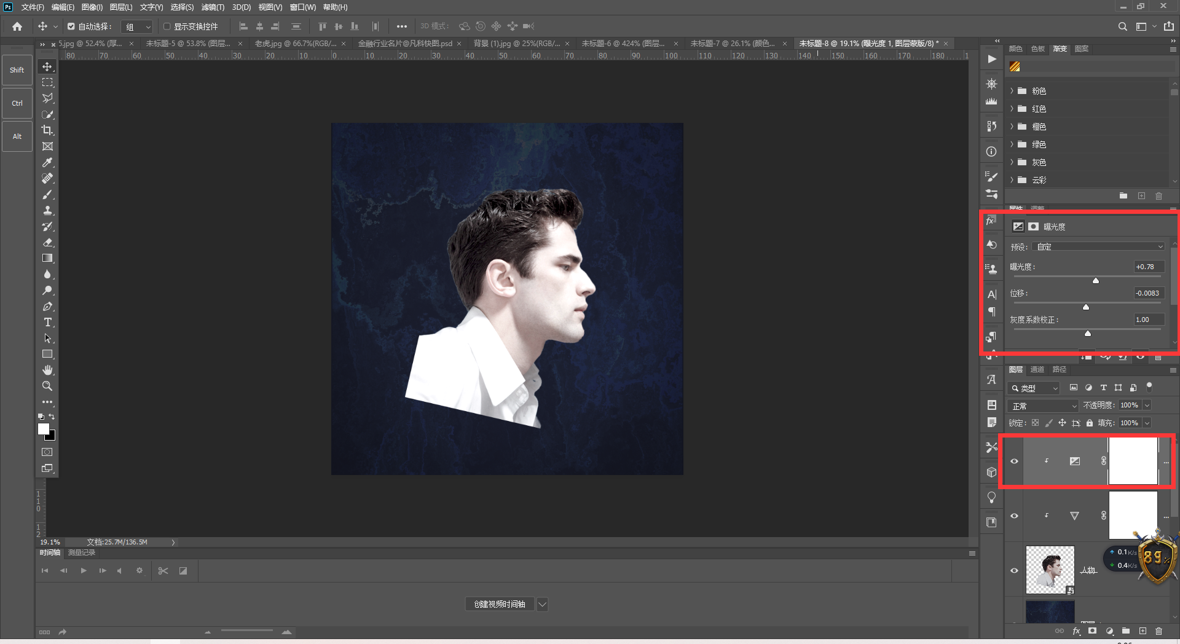Image resolution: width=1180 pixels, height=644 pixels.
Task: Toggle lock transparent pixels in Layers panel
Action: (x=1036, y=423)
